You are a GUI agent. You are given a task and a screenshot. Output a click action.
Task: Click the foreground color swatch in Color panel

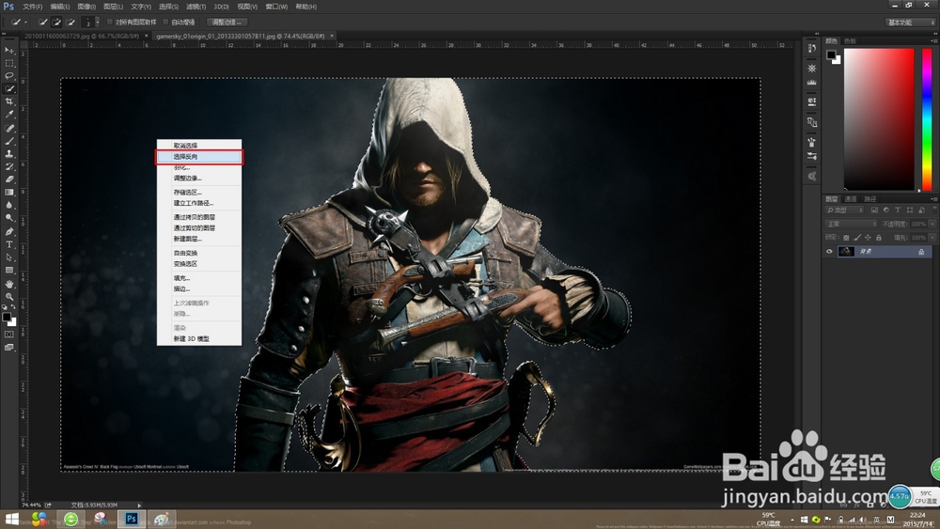click(831, 55)
